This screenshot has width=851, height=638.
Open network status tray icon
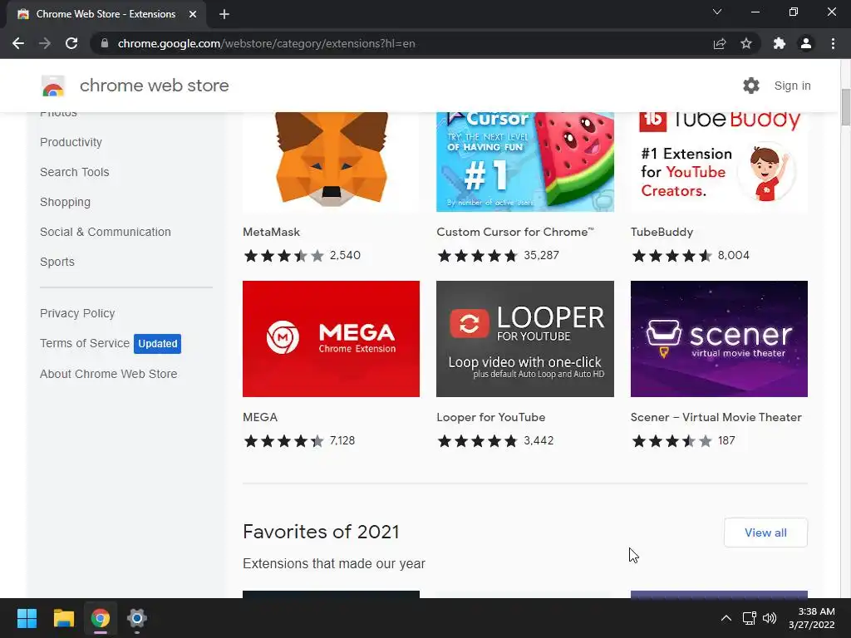coord(750,618)
